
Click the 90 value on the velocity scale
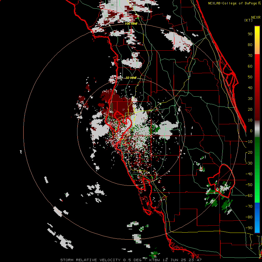[x=250, y=34]
